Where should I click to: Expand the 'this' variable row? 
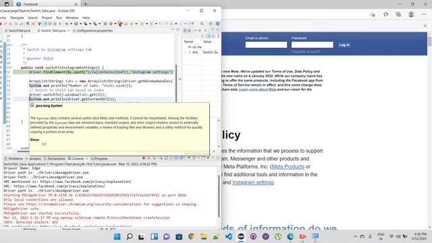[x=186, y=52]
